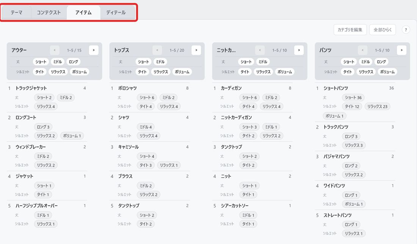Click previous-page arrow in トップス panel
This screenshot has width=417, height=244.
(x=157, y=50)
